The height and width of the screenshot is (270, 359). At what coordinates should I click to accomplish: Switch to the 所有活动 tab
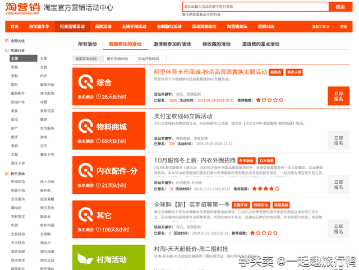(x=88, y=44)
